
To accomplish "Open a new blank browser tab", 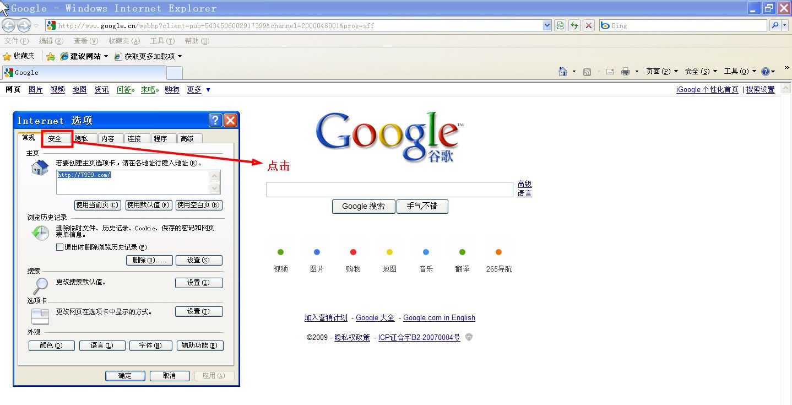I will [174, 72].
